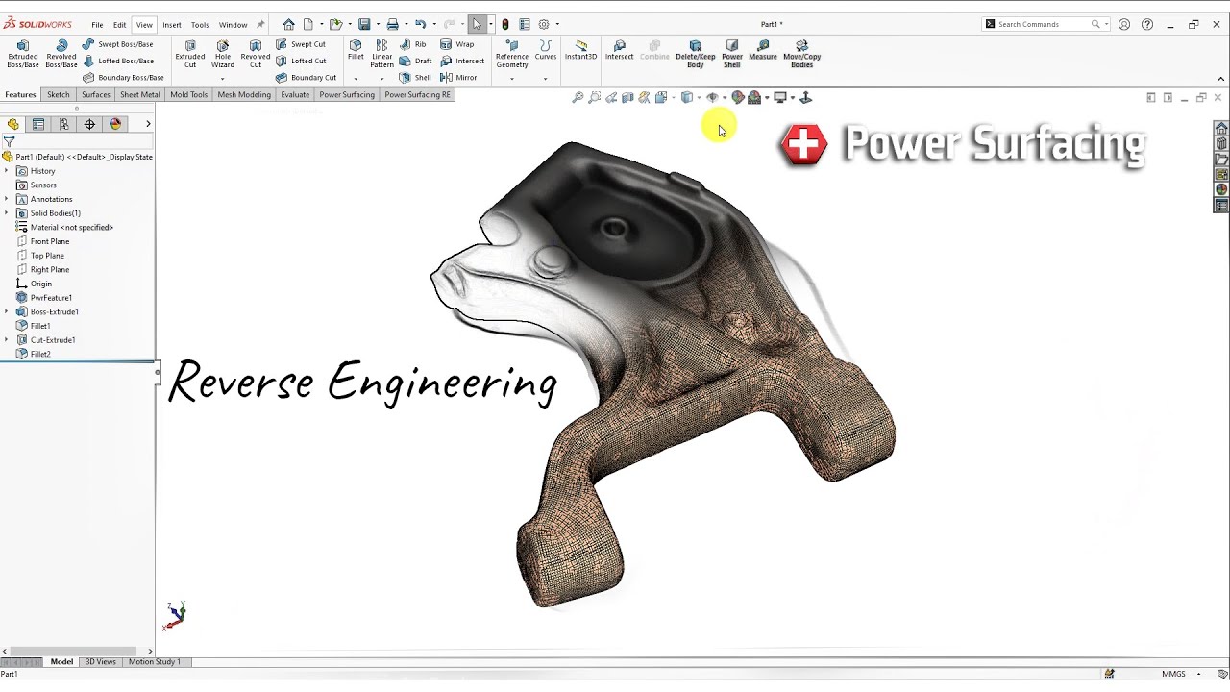Select the Fillet tool
This screenshot has height=692, width=1230.
tap(356, 50)
